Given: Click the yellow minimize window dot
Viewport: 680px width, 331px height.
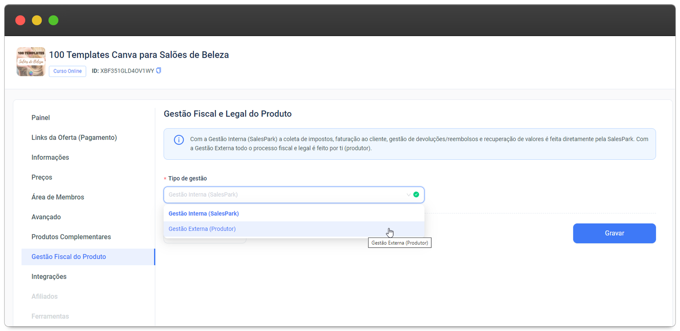Looking at the screenshot, I should click(37, 20).
